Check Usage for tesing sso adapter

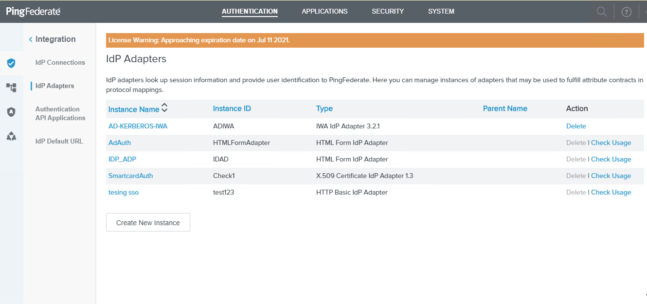[x=611, y=192]
